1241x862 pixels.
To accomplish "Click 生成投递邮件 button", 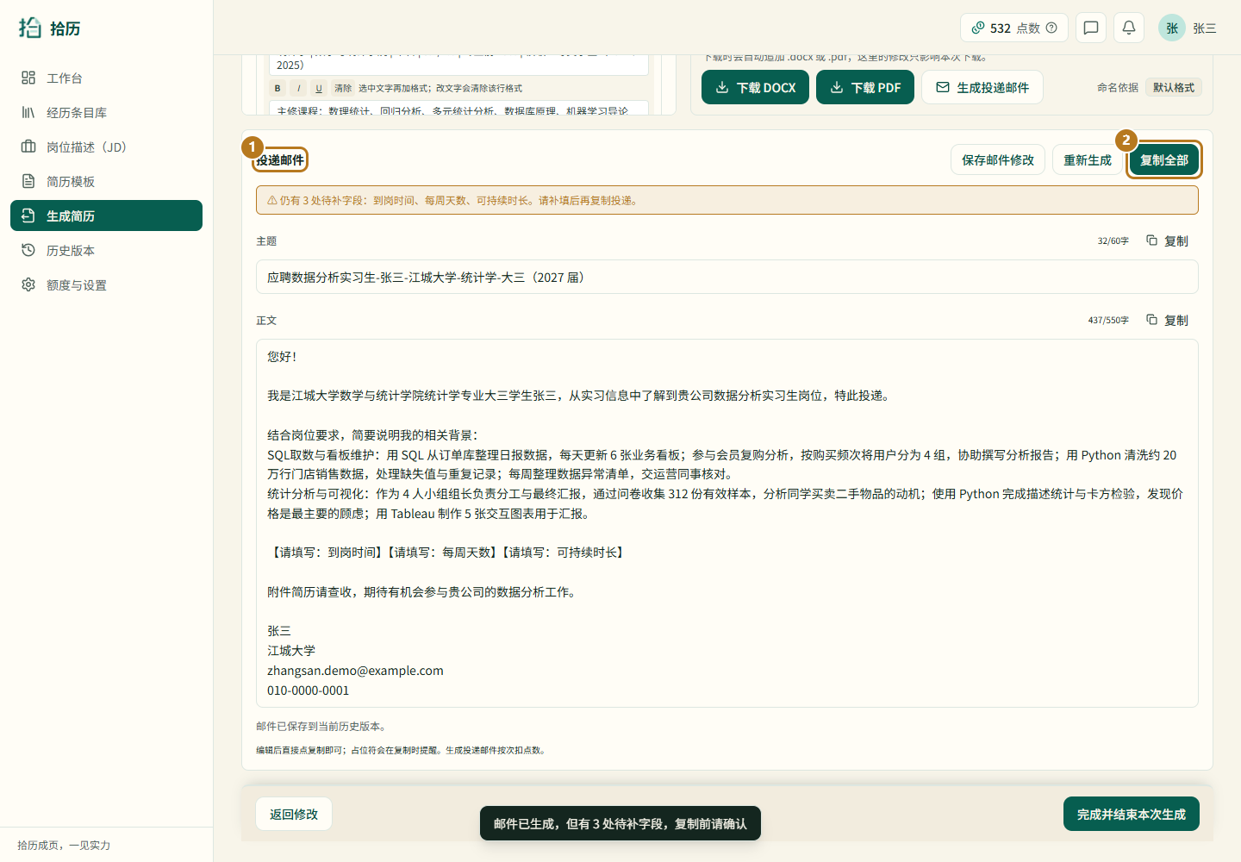I will 982,87.
